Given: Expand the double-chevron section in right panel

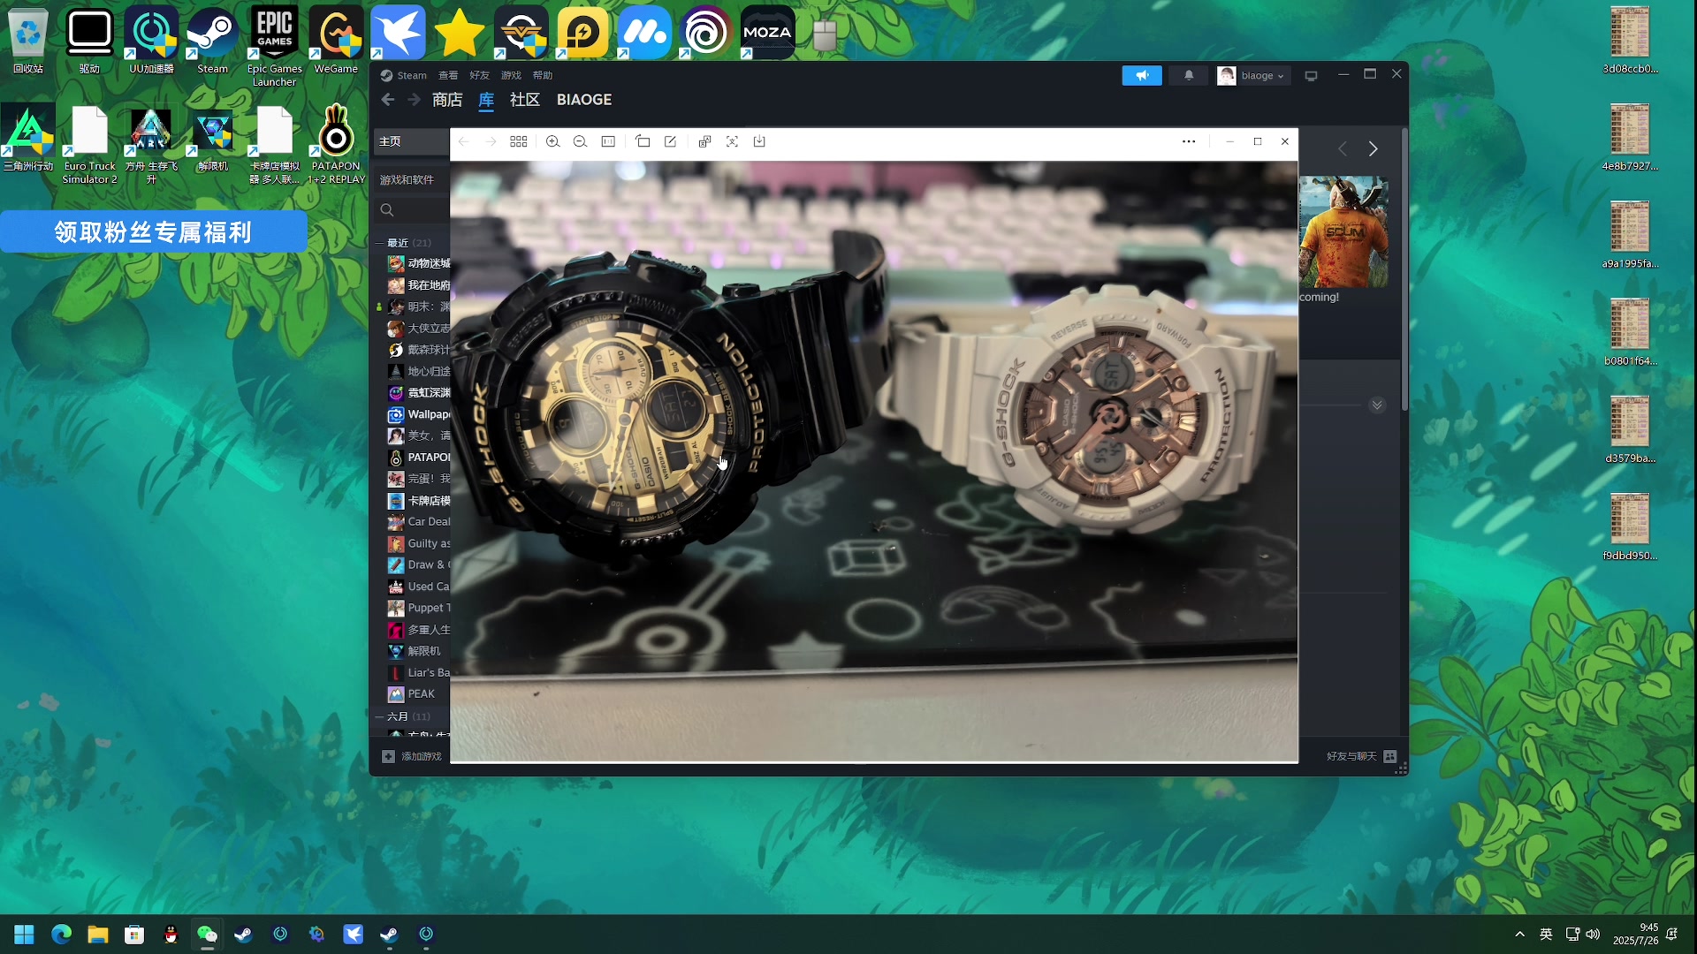Looking at the screenshot, I should 1377,405.
